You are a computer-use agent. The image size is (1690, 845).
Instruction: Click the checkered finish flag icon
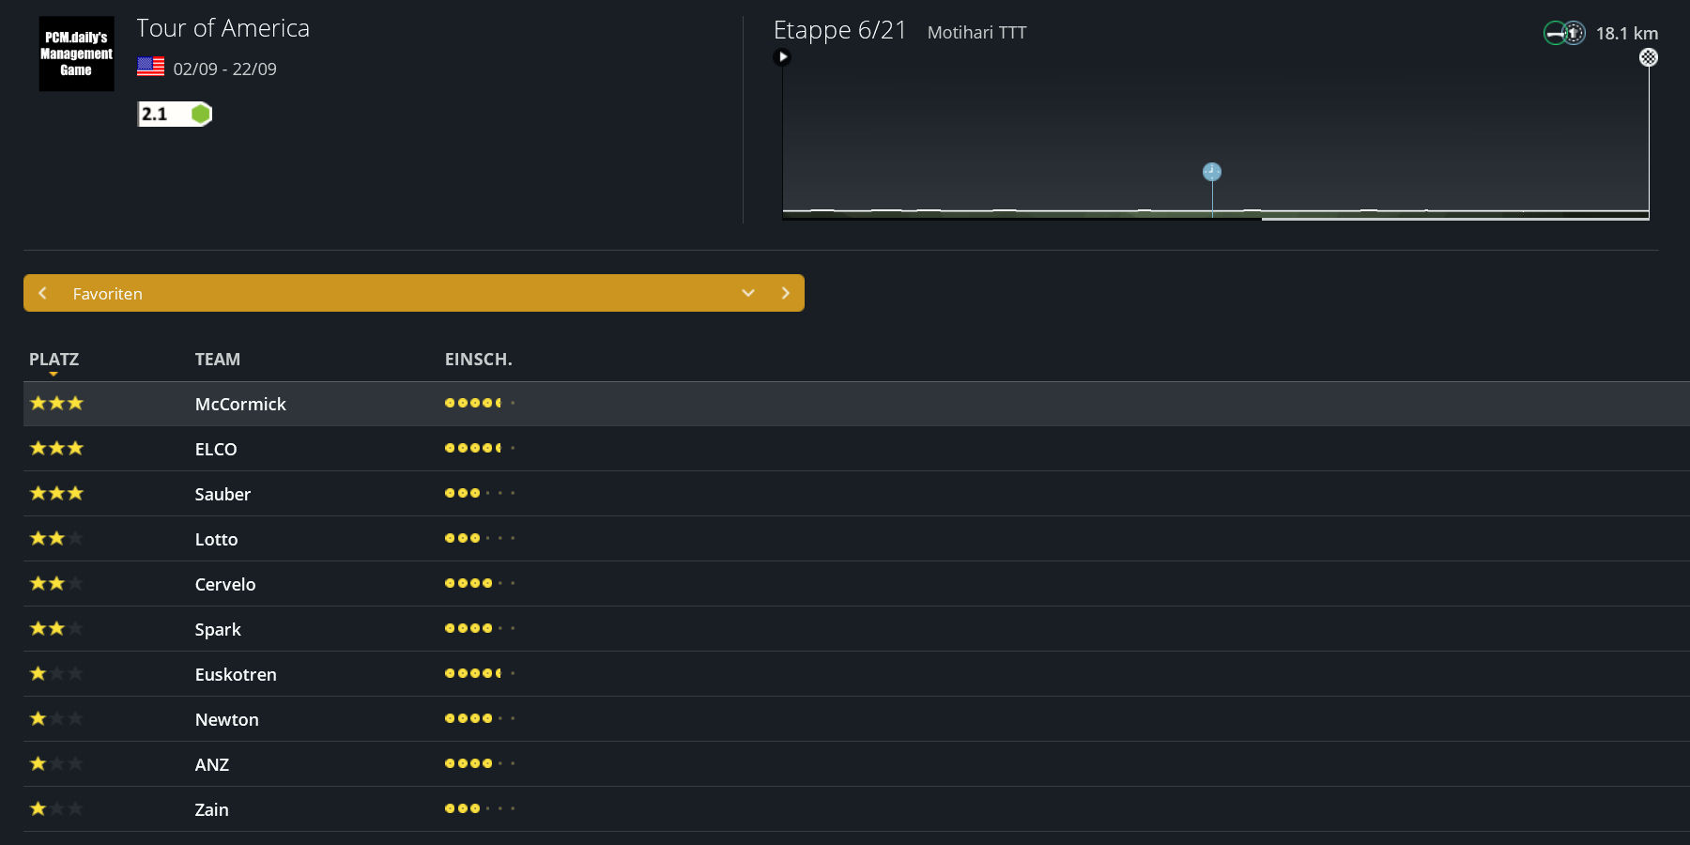pyautogui.click(x=1648, y=57)
